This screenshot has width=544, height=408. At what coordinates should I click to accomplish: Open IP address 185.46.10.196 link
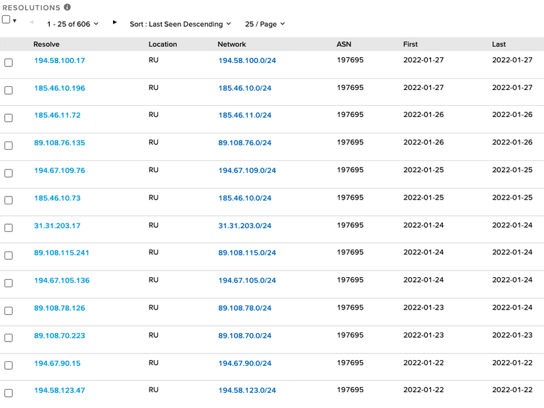(x=59, y=88)
